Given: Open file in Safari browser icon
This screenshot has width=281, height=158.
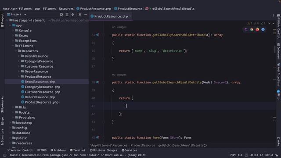Looking at the screenshot, I should [x=263, y=29].
